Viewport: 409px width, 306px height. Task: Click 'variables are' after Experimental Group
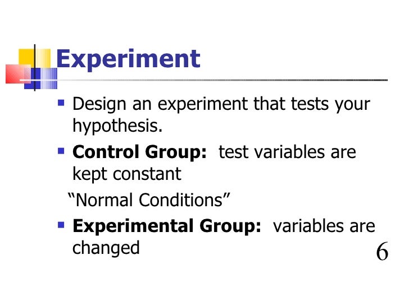(x=324, y=226)
